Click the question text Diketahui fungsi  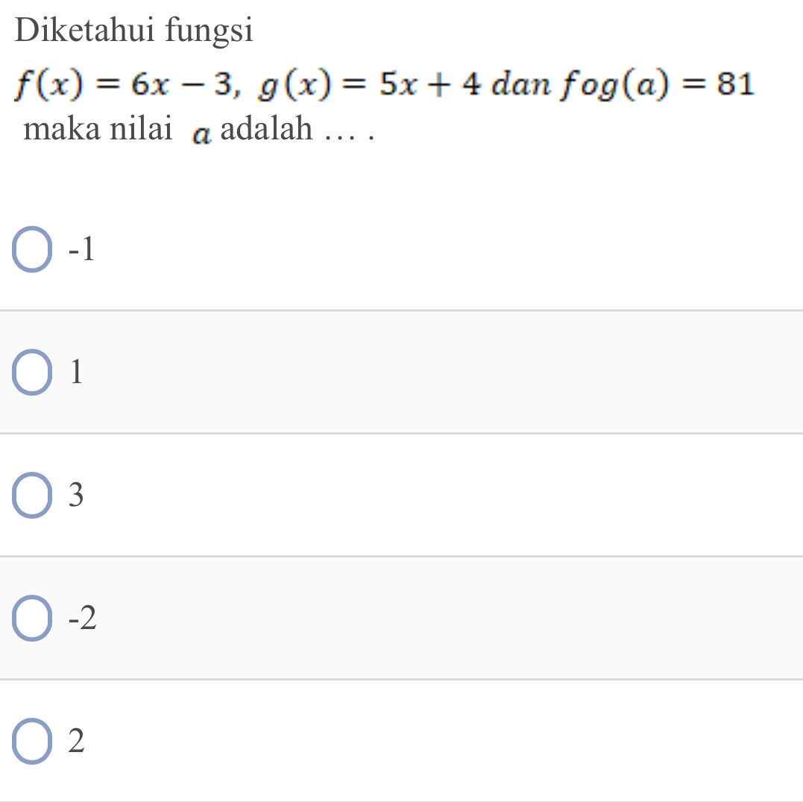pyautogui.click(x=134, y=28)
